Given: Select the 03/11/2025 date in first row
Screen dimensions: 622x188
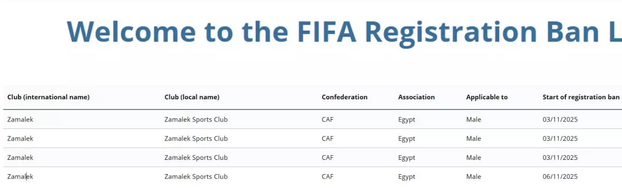Looking at the screenshot, I should (560, 120).
